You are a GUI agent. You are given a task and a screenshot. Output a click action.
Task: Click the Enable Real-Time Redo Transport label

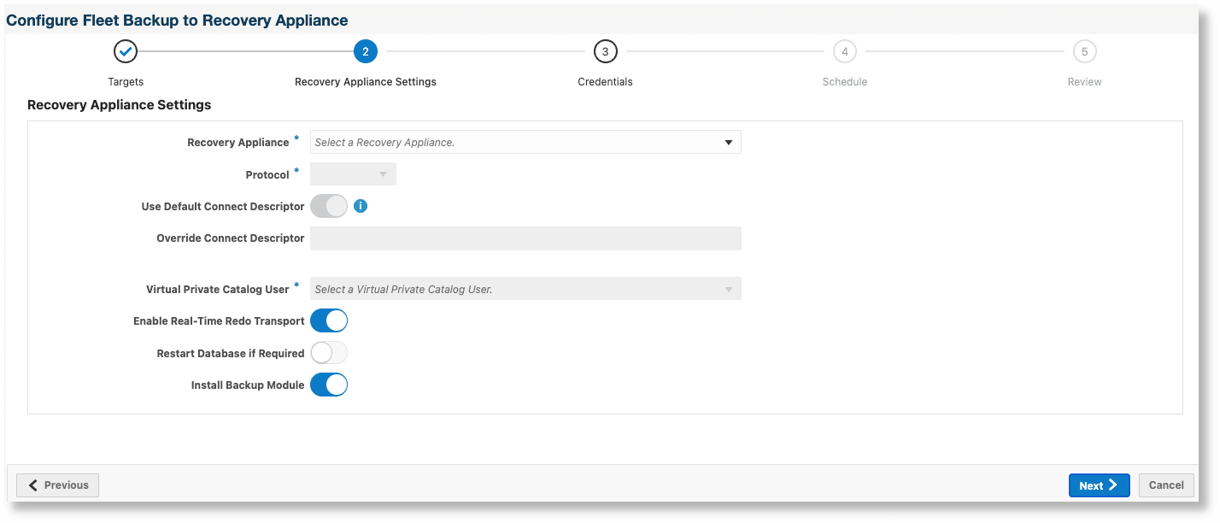(x=219, y=321)
